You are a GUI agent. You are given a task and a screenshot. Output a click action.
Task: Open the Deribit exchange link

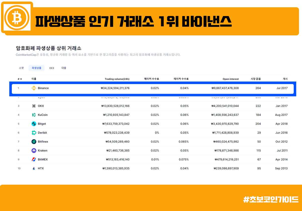[x=42, y=133]
